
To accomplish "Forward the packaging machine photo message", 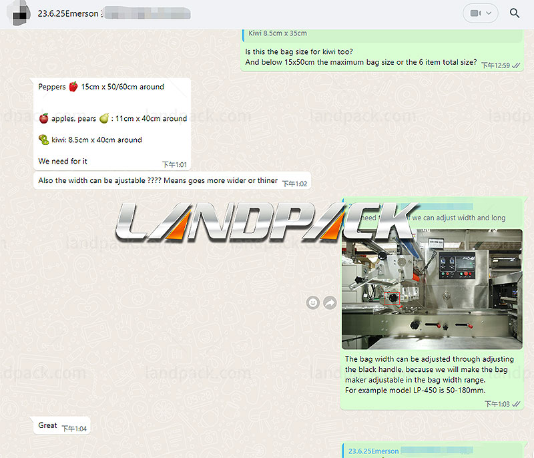I will point(330,302).
